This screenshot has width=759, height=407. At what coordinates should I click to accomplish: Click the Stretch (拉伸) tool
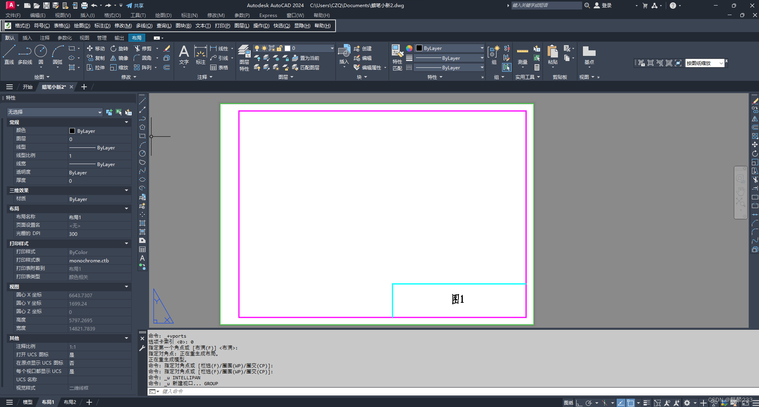[x=96, y=67]
